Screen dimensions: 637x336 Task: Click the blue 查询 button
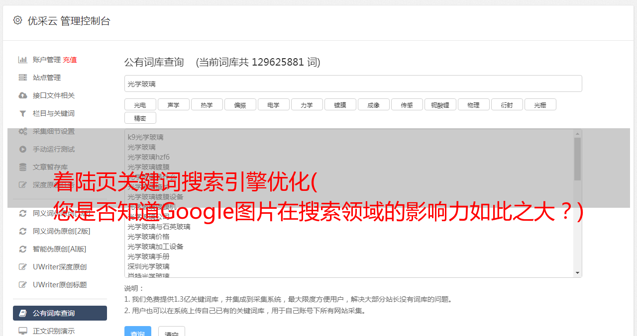coord(137,332)
